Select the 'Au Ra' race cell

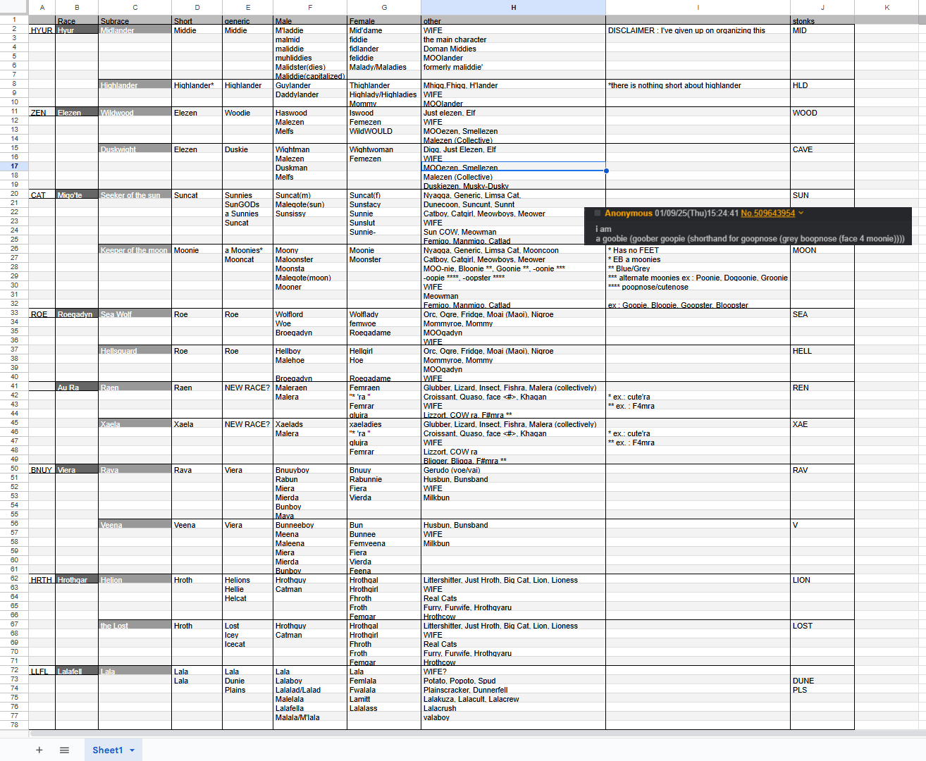point(77,388)
